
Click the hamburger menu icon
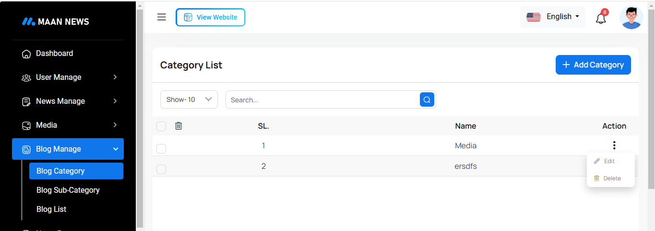(162, 17)
